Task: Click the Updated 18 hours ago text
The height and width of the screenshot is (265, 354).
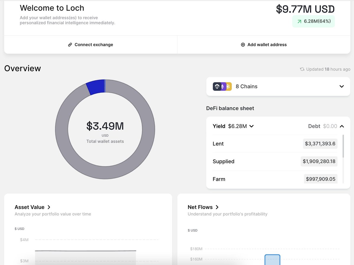Action: (328, 69)
